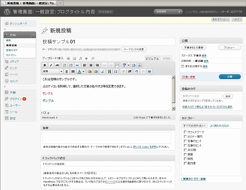Image resolution: width=246 pixels, height=190 pixels.
Task: Click the プレビュー button
Action: (x=229, y=48)
